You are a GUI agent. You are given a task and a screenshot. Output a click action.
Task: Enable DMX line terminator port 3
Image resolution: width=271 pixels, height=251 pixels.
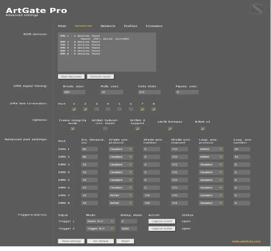point(97,109)
